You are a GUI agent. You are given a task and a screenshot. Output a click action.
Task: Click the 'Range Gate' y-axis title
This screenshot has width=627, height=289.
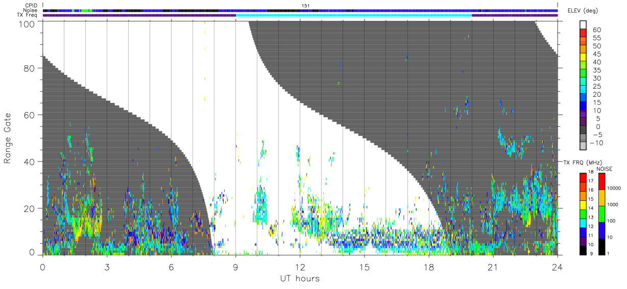pyautogui.click(x=8, y=138)
